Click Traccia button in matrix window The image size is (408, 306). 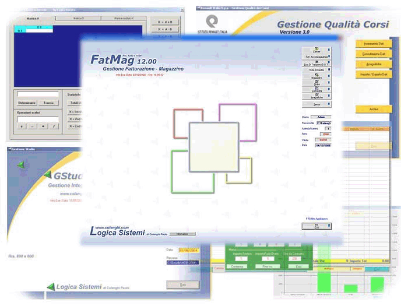pos(48,103)
